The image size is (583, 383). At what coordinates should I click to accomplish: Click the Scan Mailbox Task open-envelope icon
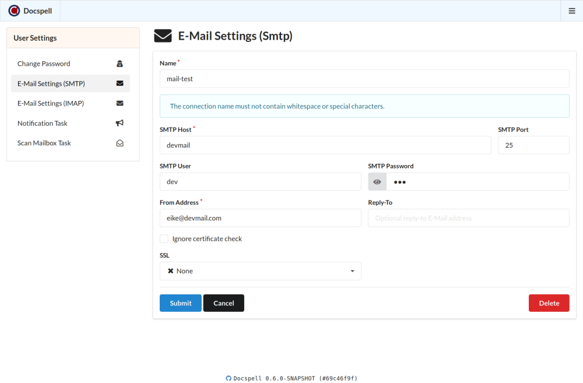point(120,143)
